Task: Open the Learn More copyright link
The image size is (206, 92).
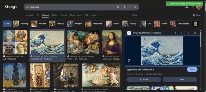Action: tap(157, 74)
